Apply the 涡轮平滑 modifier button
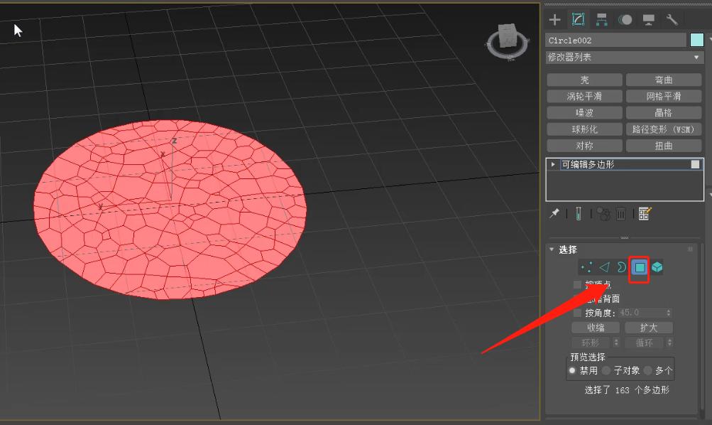 pos(584,96)
